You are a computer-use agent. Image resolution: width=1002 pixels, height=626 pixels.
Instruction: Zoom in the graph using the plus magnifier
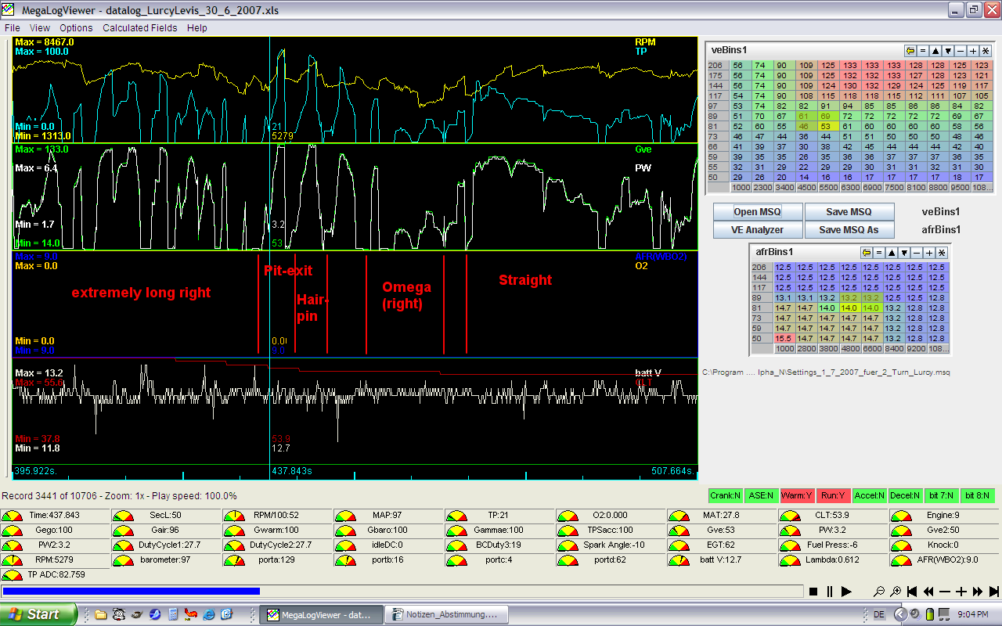[896, 592]
